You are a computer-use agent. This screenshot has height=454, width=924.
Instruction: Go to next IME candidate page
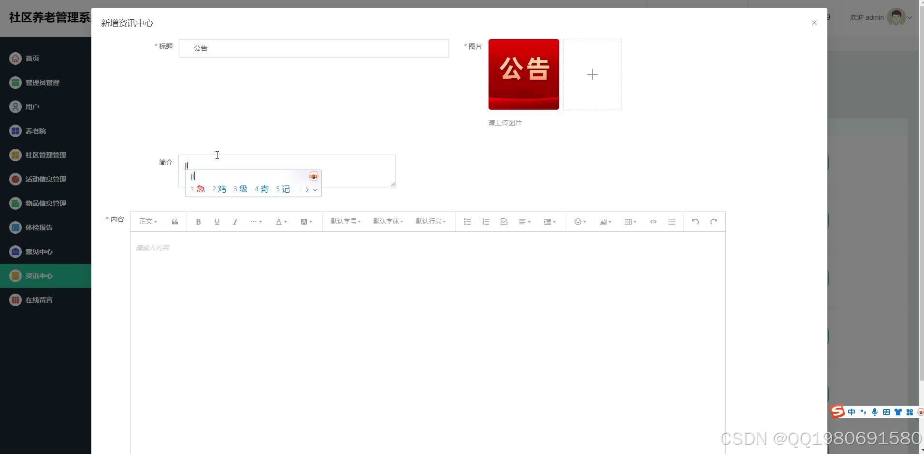click(307, 189)
